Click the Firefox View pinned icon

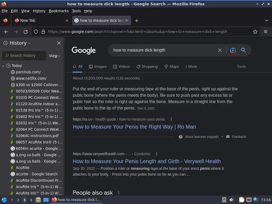coord(5,20)
